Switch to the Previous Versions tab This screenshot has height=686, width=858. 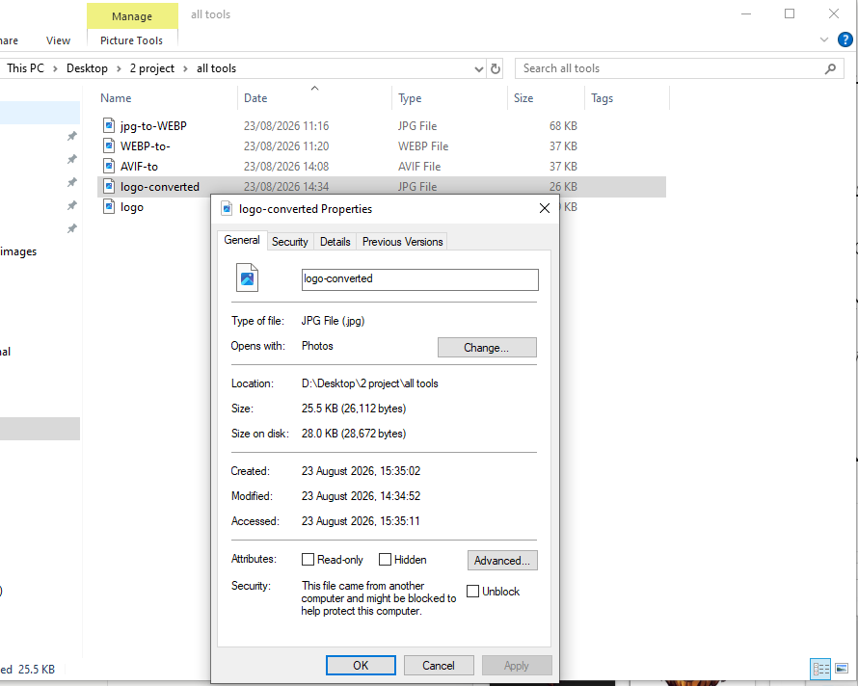[x=402, y=242]
